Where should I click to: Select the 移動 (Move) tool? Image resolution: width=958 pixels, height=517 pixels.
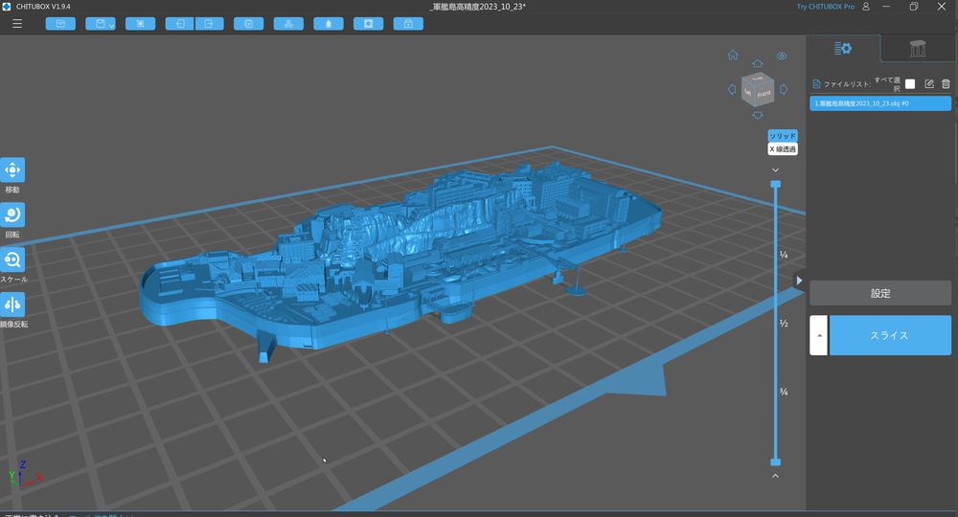pos(13,170)
